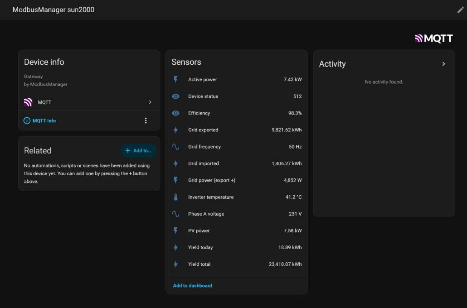Click the MQTT logo at top right
The height and width of the screenshot is (308, 467).
tap(433, 38)
